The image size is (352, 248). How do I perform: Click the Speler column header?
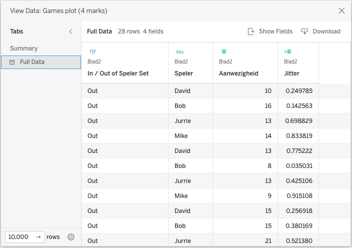183,73
